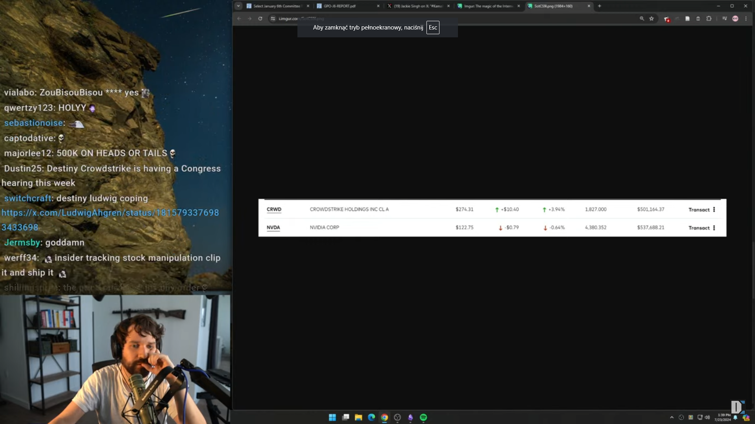Click the Chrome taskbar icon

[384, 417]
